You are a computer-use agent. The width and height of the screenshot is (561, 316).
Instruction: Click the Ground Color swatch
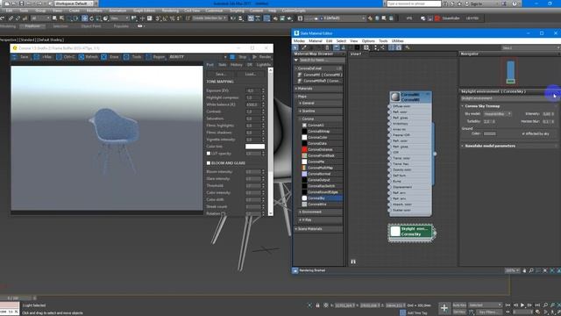(490, 133)
